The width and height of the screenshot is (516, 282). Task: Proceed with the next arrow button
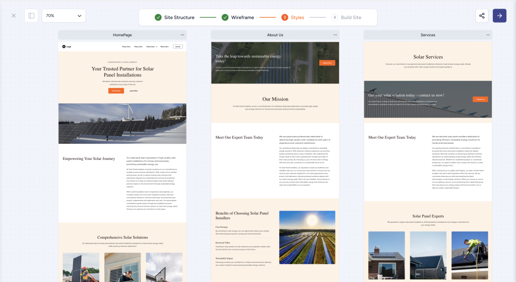499,16
